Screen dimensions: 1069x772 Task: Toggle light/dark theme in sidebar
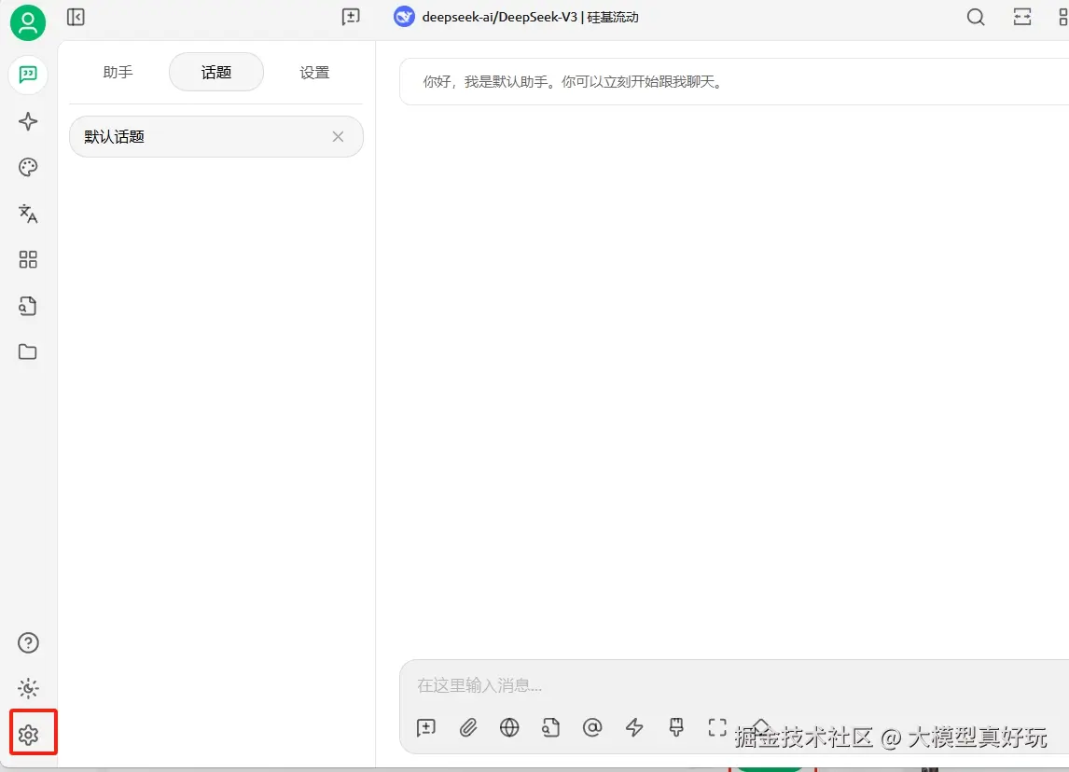[x=28, y=688]
